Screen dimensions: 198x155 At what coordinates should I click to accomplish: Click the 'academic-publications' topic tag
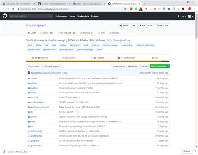tap(145, 45)
